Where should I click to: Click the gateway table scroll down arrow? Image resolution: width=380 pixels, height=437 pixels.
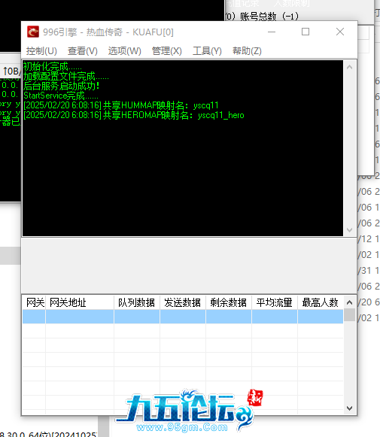pyautogui.click(x=349, y=408)
